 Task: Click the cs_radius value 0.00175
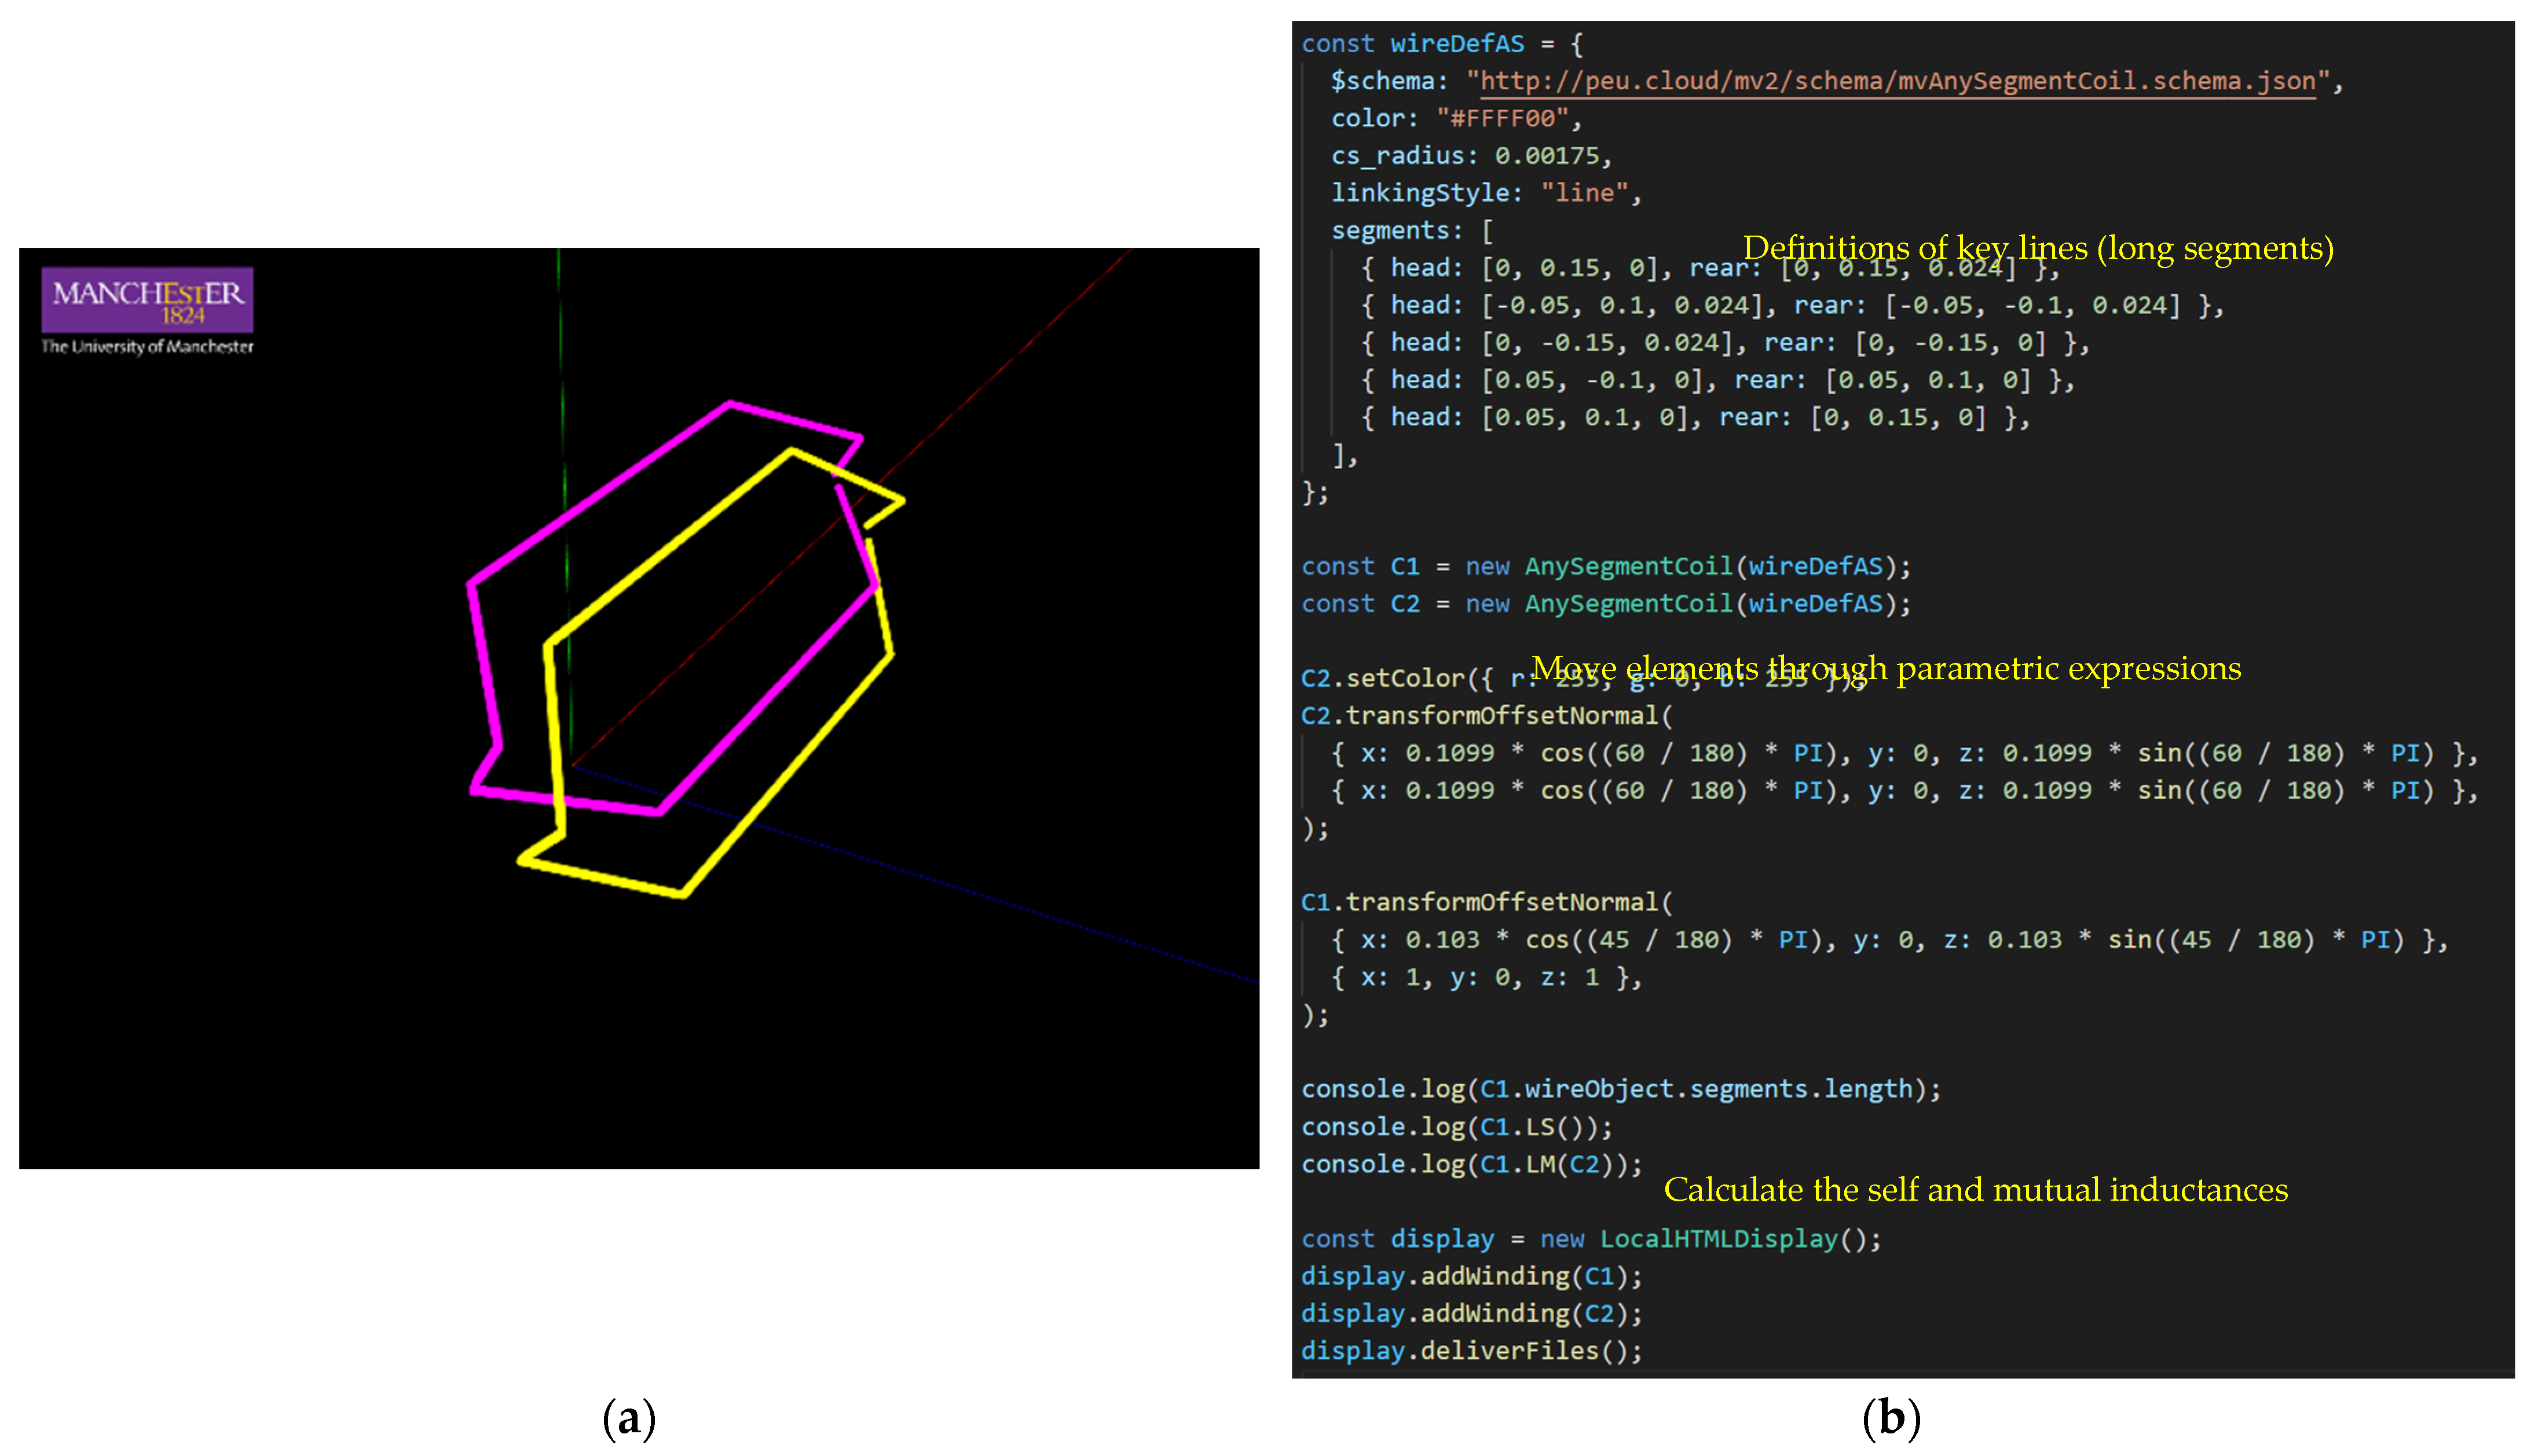pos(1547,156)
